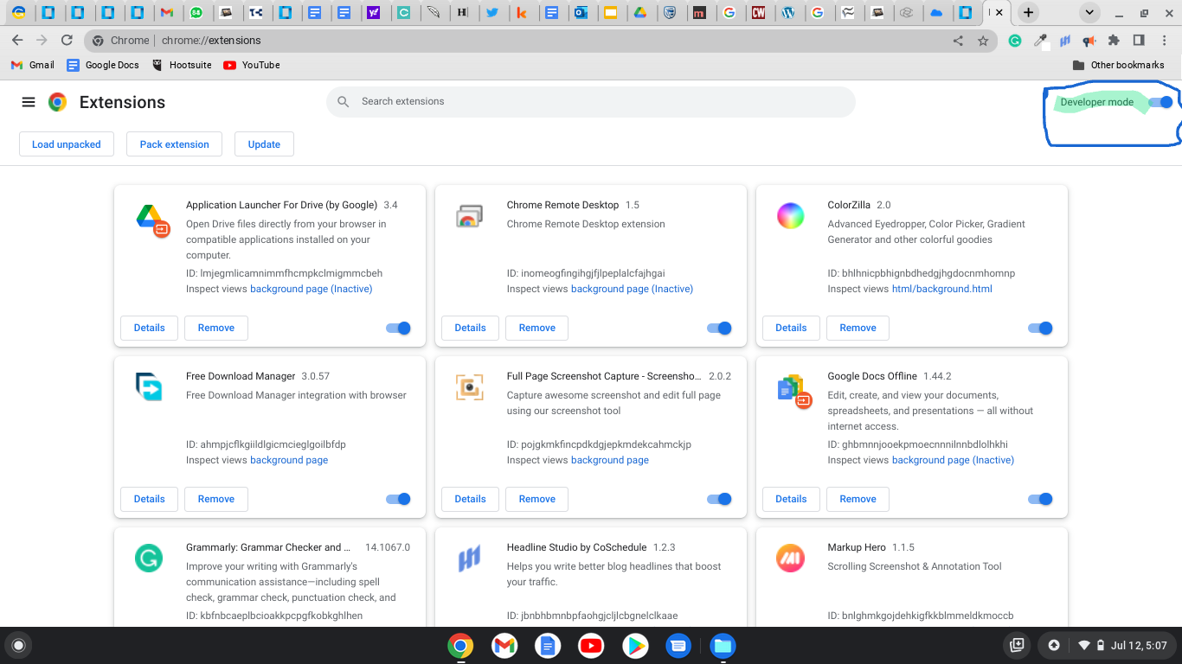1182x664 pixels.
Task: Open the YouTube bookmark
Action: click(x=252, y=65)
